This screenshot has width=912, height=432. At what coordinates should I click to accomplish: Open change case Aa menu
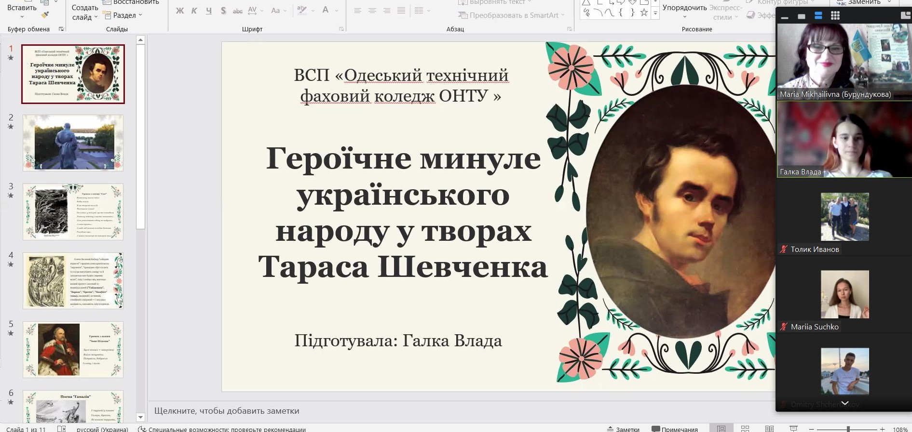coord(279,11)
